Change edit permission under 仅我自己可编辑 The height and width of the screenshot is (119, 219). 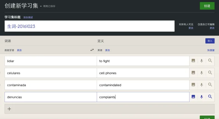(x=212, y=28)
